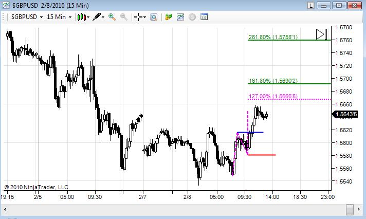
Task: Select the 261.80% (1.5758'1) Fibonacci label
Action: (x=273, y=37)
